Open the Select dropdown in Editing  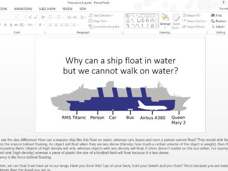coord(218,26)
